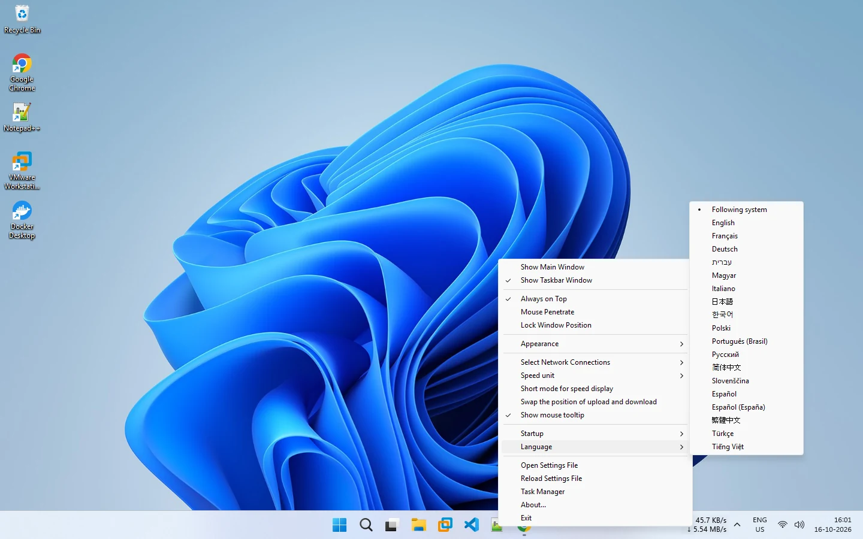Select the VMware Workstation desktop shortcut
This screenshot has height=539, width=863.
click(22, 171)
